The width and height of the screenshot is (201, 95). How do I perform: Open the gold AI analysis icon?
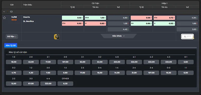[57, 37]
